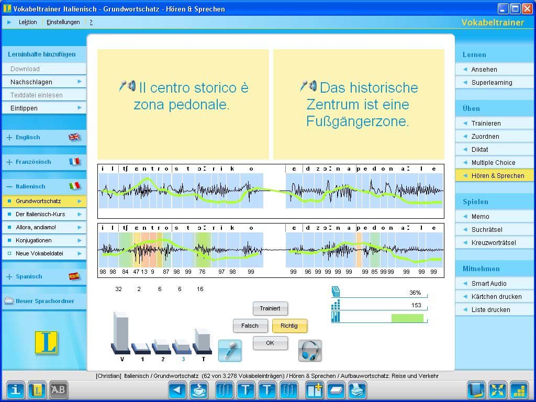Screen dimensions: 536x402
Task: Click the British flag icon
Action: (74, 137)
